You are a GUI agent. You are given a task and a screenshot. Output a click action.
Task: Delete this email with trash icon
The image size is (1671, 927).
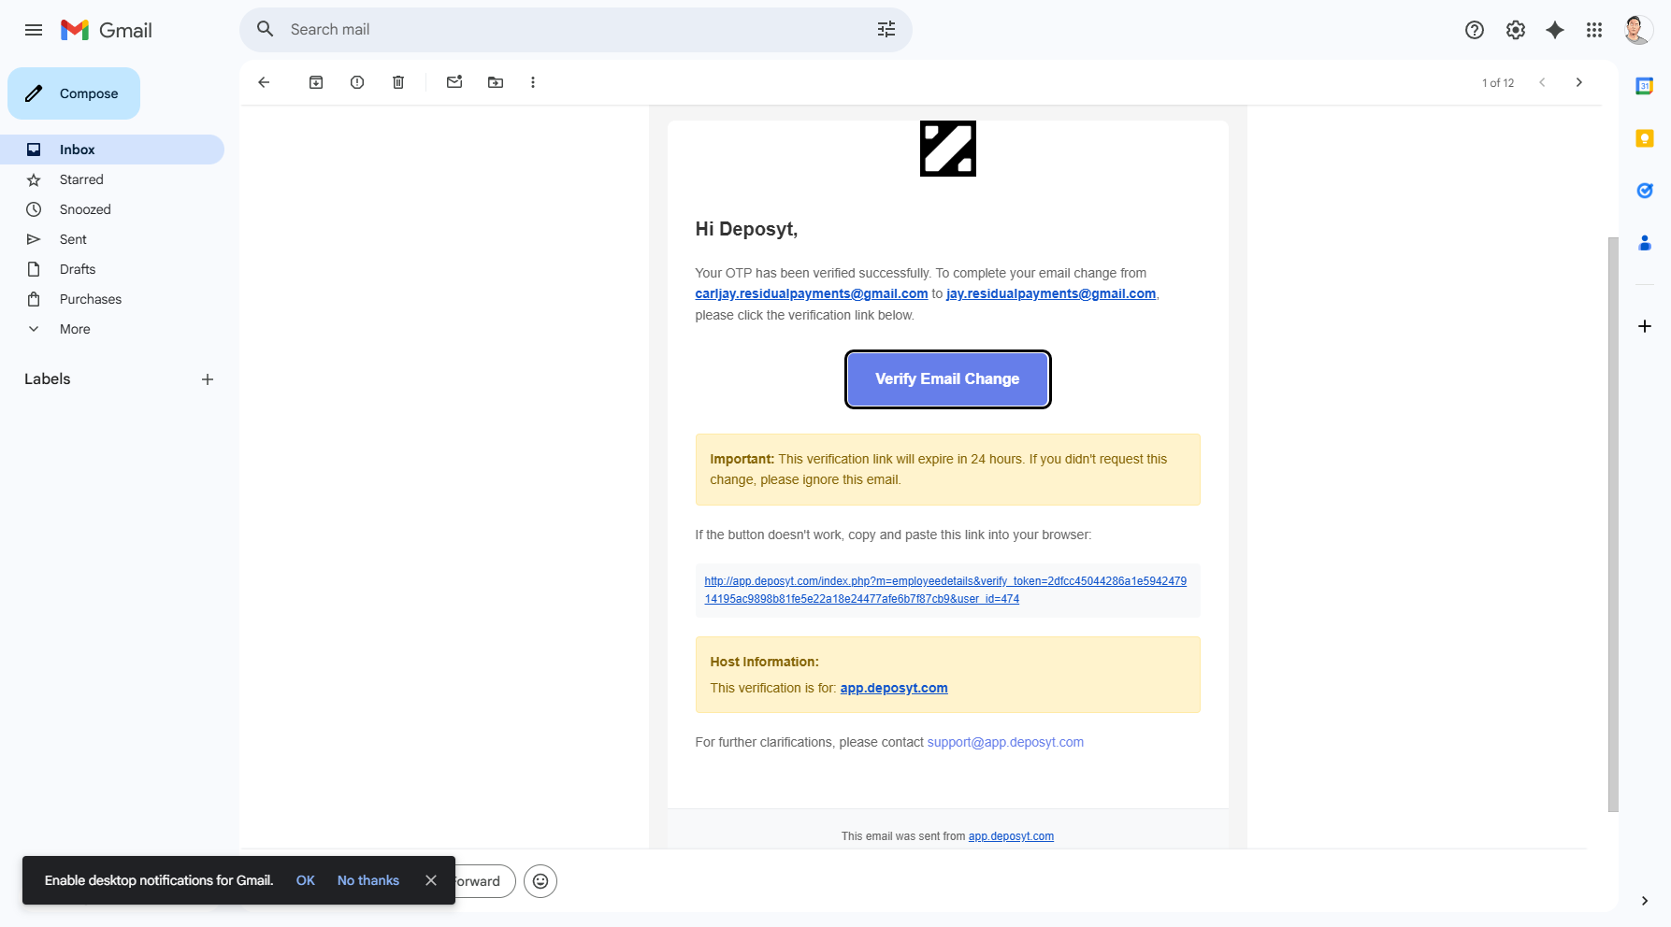(x=398, y=82)
